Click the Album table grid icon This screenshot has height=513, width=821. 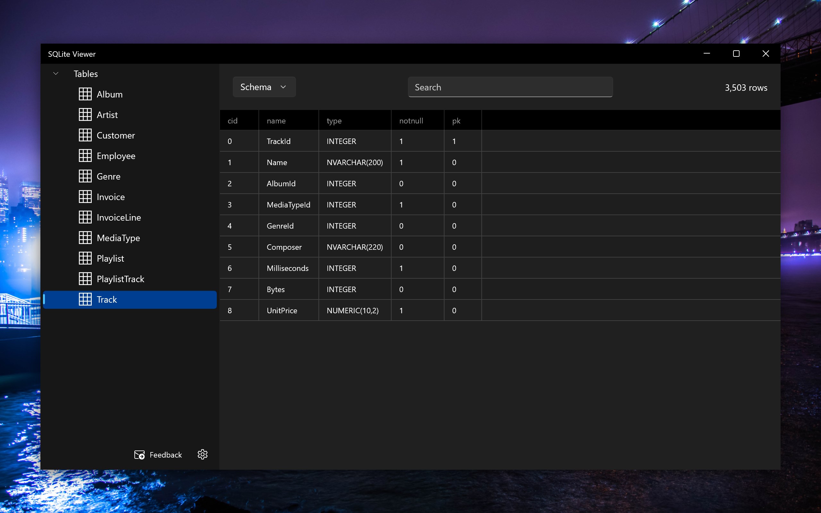85,94
